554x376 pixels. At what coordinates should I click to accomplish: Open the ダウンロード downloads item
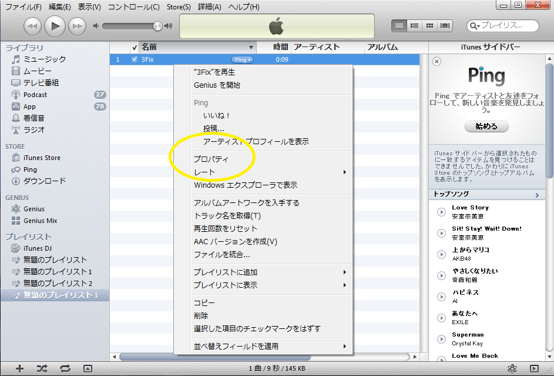[44, 181]
